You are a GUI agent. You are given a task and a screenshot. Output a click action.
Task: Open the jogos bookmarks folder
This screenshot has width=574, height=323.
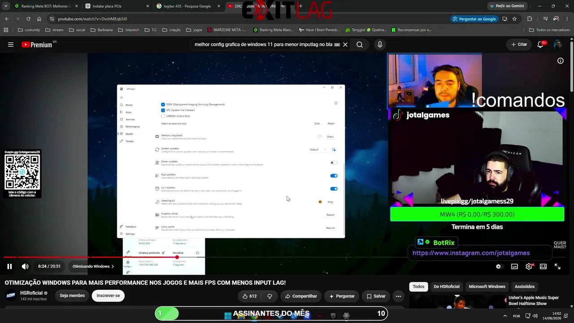click(x=194, y=30)
